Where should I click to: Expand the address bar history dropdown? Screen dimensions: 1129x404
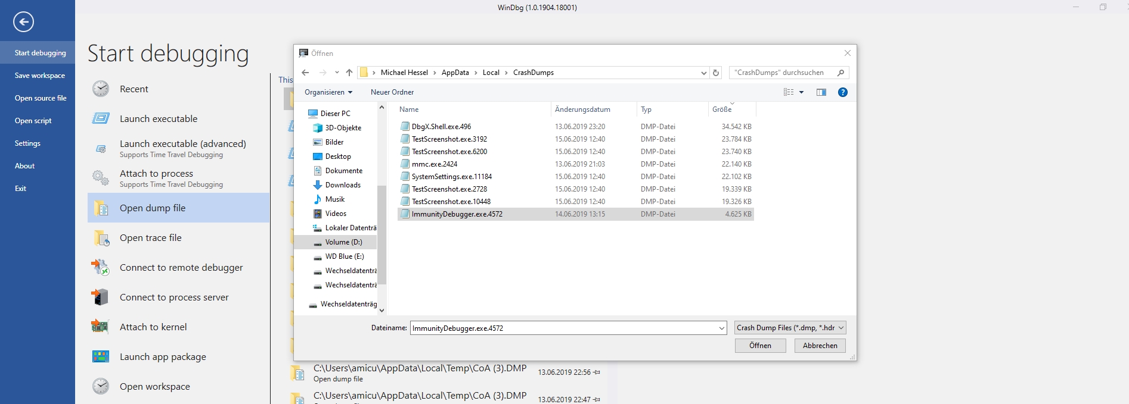[x=704, y=73]
